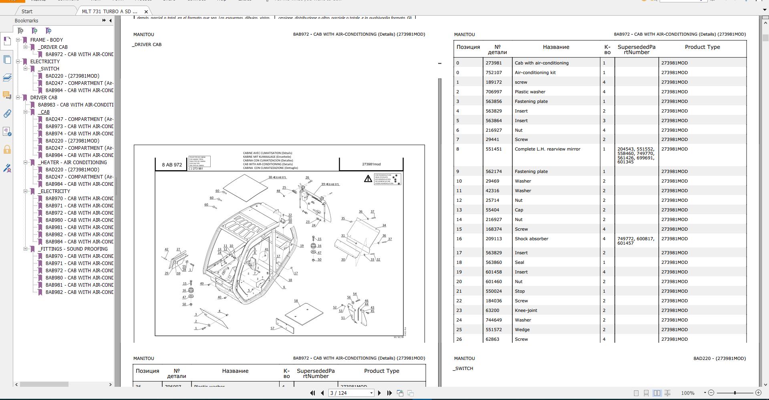Open the Security lock panel icon
This screenshot has height=400, width=769.
(7, 150)
